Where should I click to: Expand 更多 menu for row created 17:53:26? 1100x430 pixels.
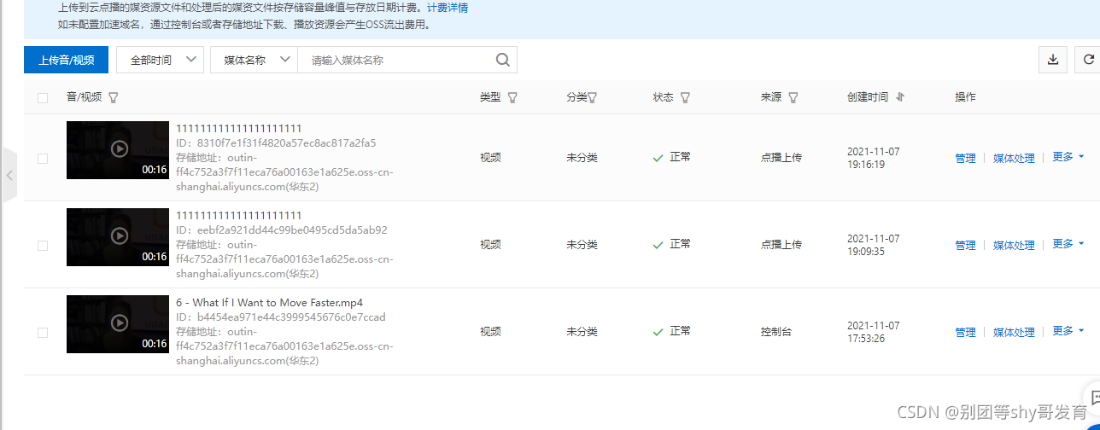(x=1068, y=331)
